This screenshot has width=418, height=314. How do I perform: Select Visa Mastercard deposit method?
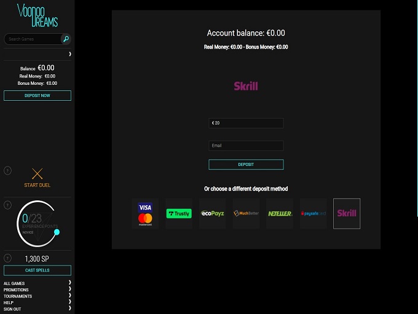(x=145, y=213)
